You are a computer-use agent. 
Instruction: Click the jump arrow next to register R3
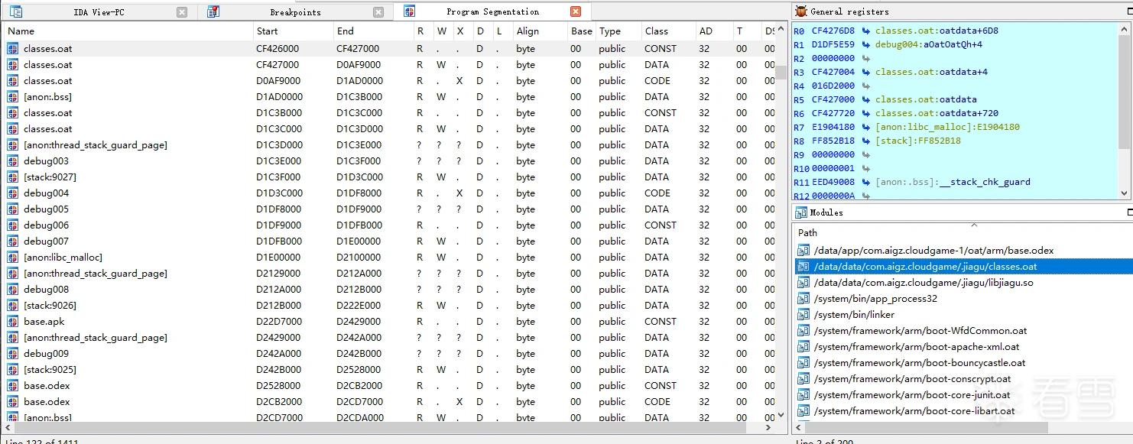click(x=865, y=72)
